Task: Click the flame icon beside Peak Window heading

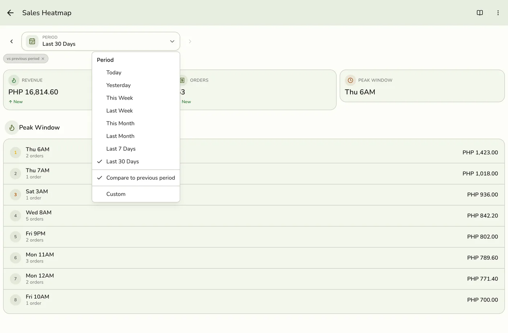Action: pyautogui.click(x=12, y=127)
